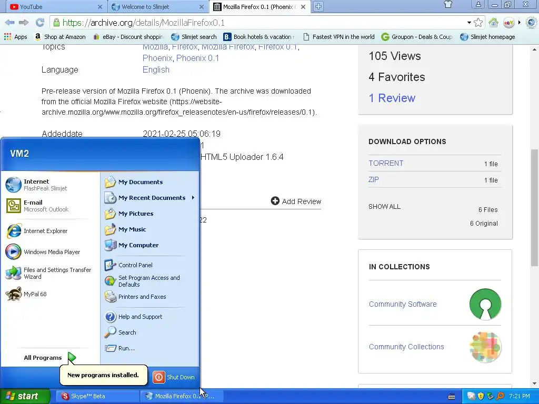
Task: Click the browser back arrow
Action: click(9, 23)
